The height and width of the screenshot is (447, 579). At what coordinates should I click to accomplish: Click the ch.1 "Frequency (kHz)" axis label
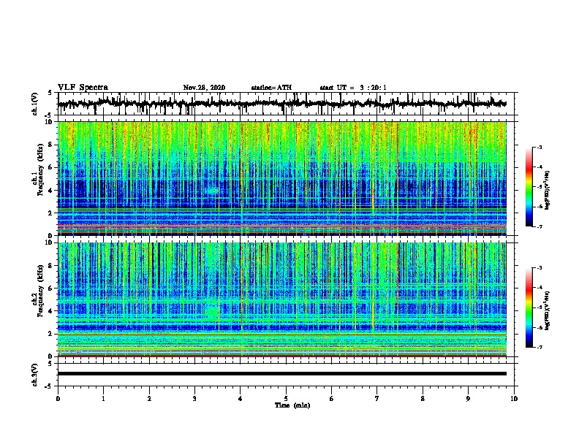pyautogui.click(x=40, y=169)
